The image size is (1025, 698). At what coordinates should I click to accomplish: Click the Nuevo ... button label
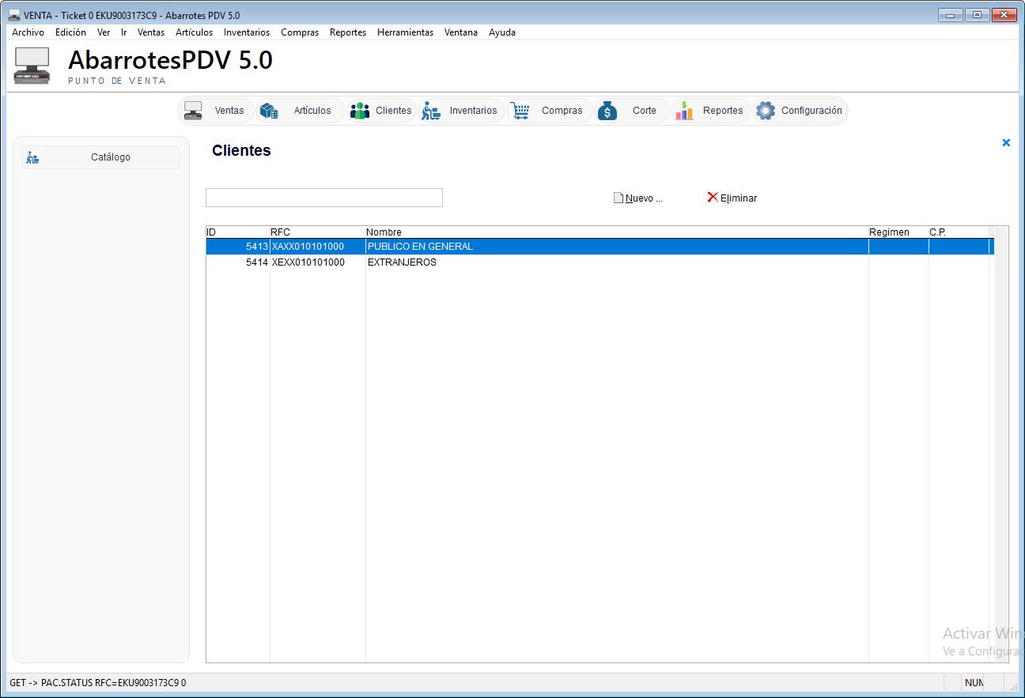click(x=644, y=198)
